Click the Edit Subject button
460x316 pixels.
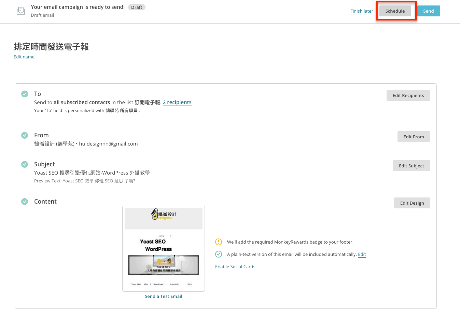tap(411, 166)
